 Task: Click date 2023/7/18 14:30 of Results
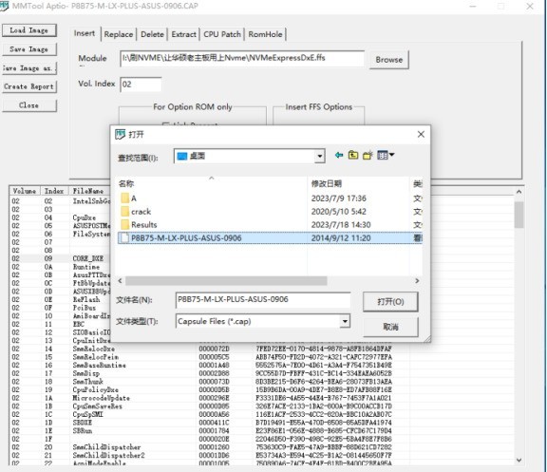pyautogui.click(x=341, y=225)
